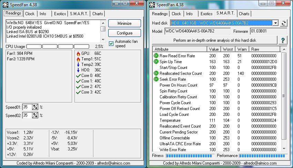Select the Start/Stop Count row
Viewport: 293px width, 168px height.
(217, 68)
